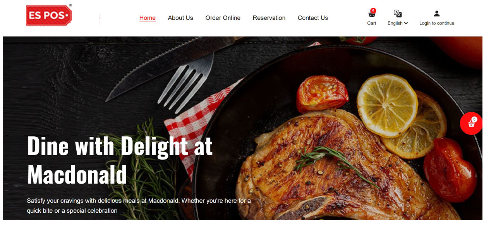Click the Satisfy your cravings description text
Viewport: 484px width, 227px height.
coord(139,206)
